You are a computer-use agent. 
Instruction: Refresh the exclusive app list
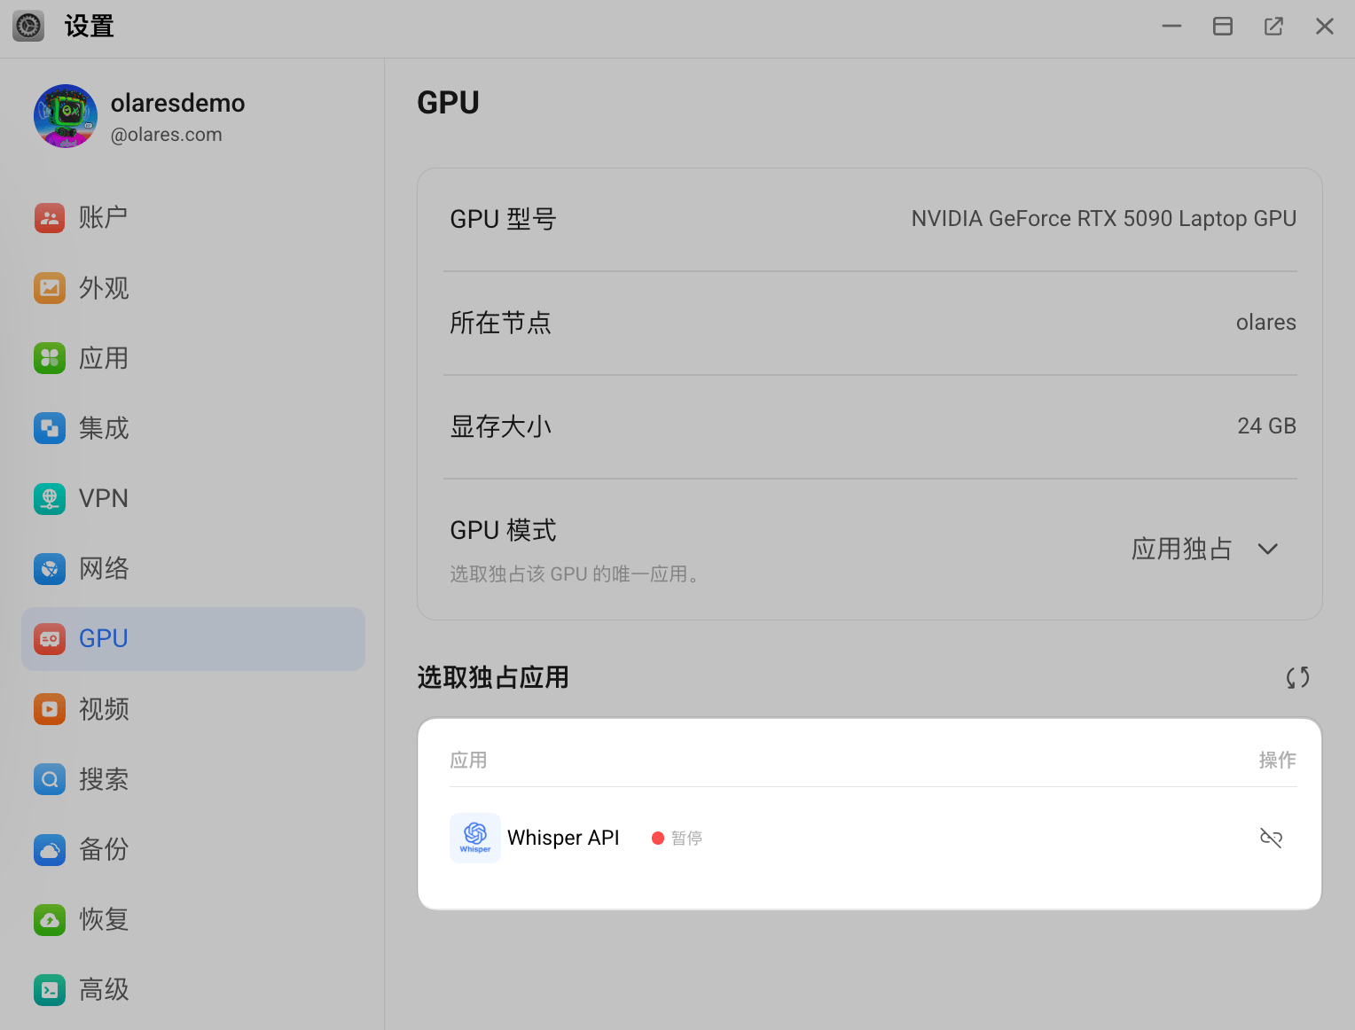(1297, 677)
